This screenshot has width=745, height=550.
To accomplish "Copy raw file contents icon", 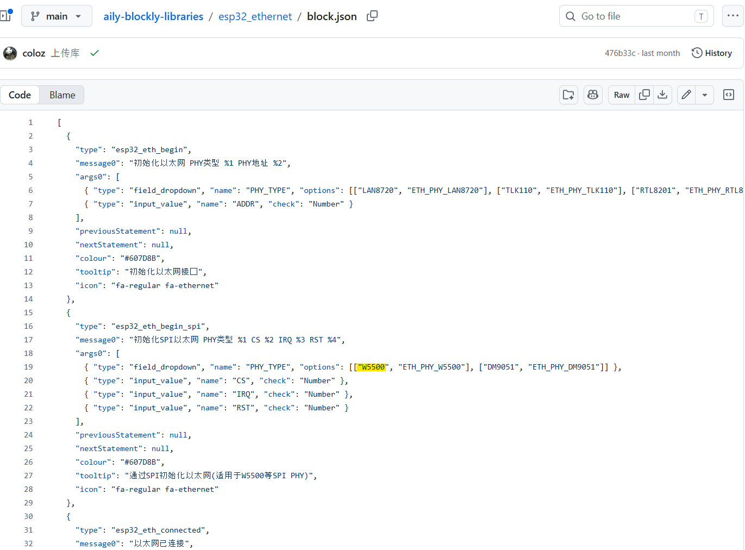I will tap(644, 95).
